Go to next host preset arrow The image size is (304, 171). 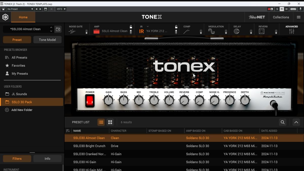[x=40, y=9]
